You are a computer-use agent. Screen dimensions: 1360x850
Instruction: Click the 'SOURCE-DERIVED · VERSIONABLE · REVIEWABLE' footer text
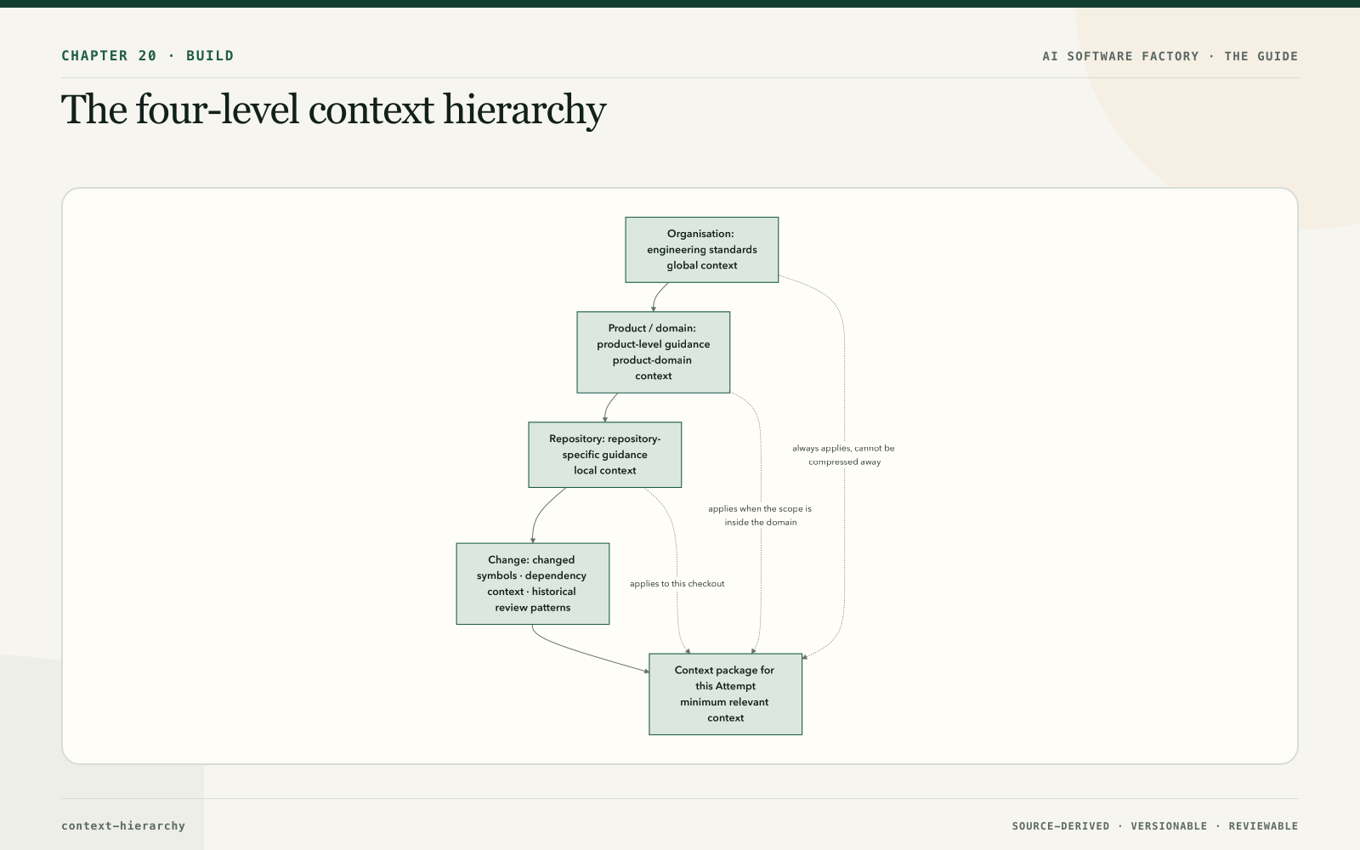pos(1154,826)
